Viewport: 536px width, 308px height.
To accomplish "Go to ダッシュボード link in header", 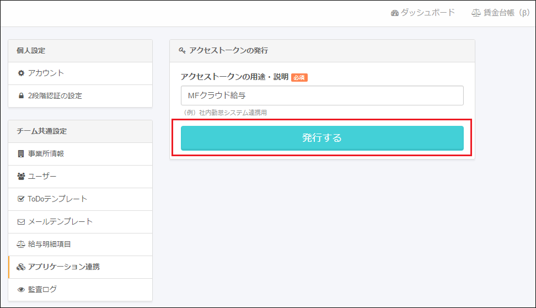I will click(x=423, y=13).
